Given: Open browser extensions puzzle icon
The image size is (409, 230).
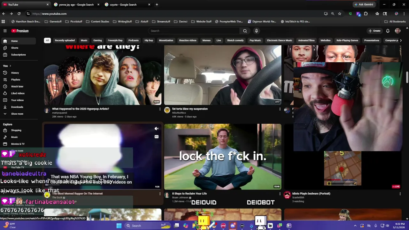Looking at the screenshot, I should point(366,14).
